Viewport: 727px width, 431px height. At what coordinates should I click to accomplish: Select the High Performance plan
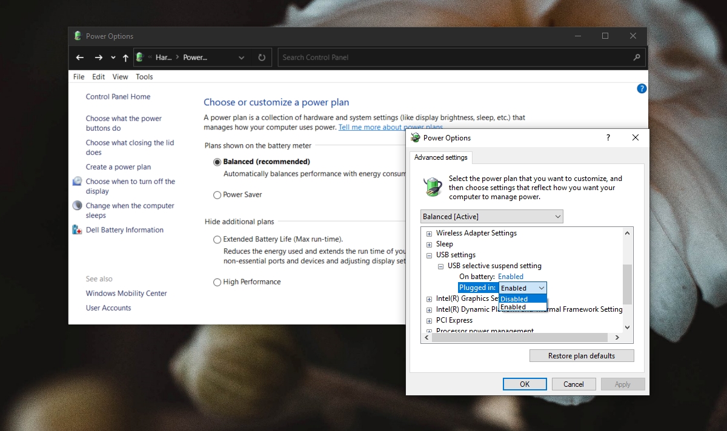click(x=217, y=282)
